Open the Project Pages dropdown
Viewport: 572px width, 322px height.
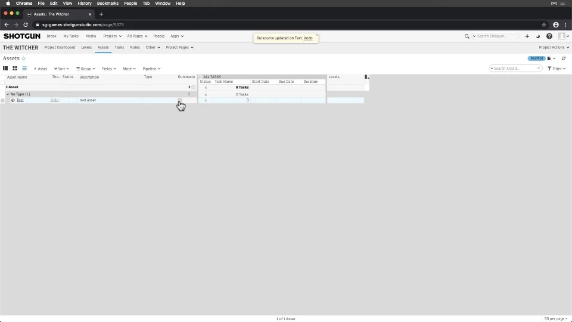point(179,48)
